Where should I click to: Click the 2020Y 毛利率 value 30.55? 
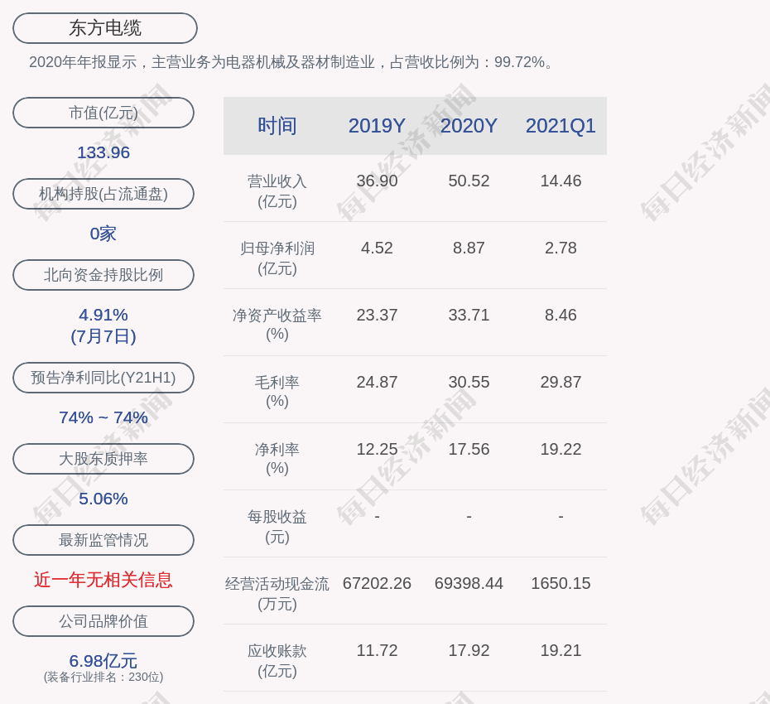click(x=469, y=382)
